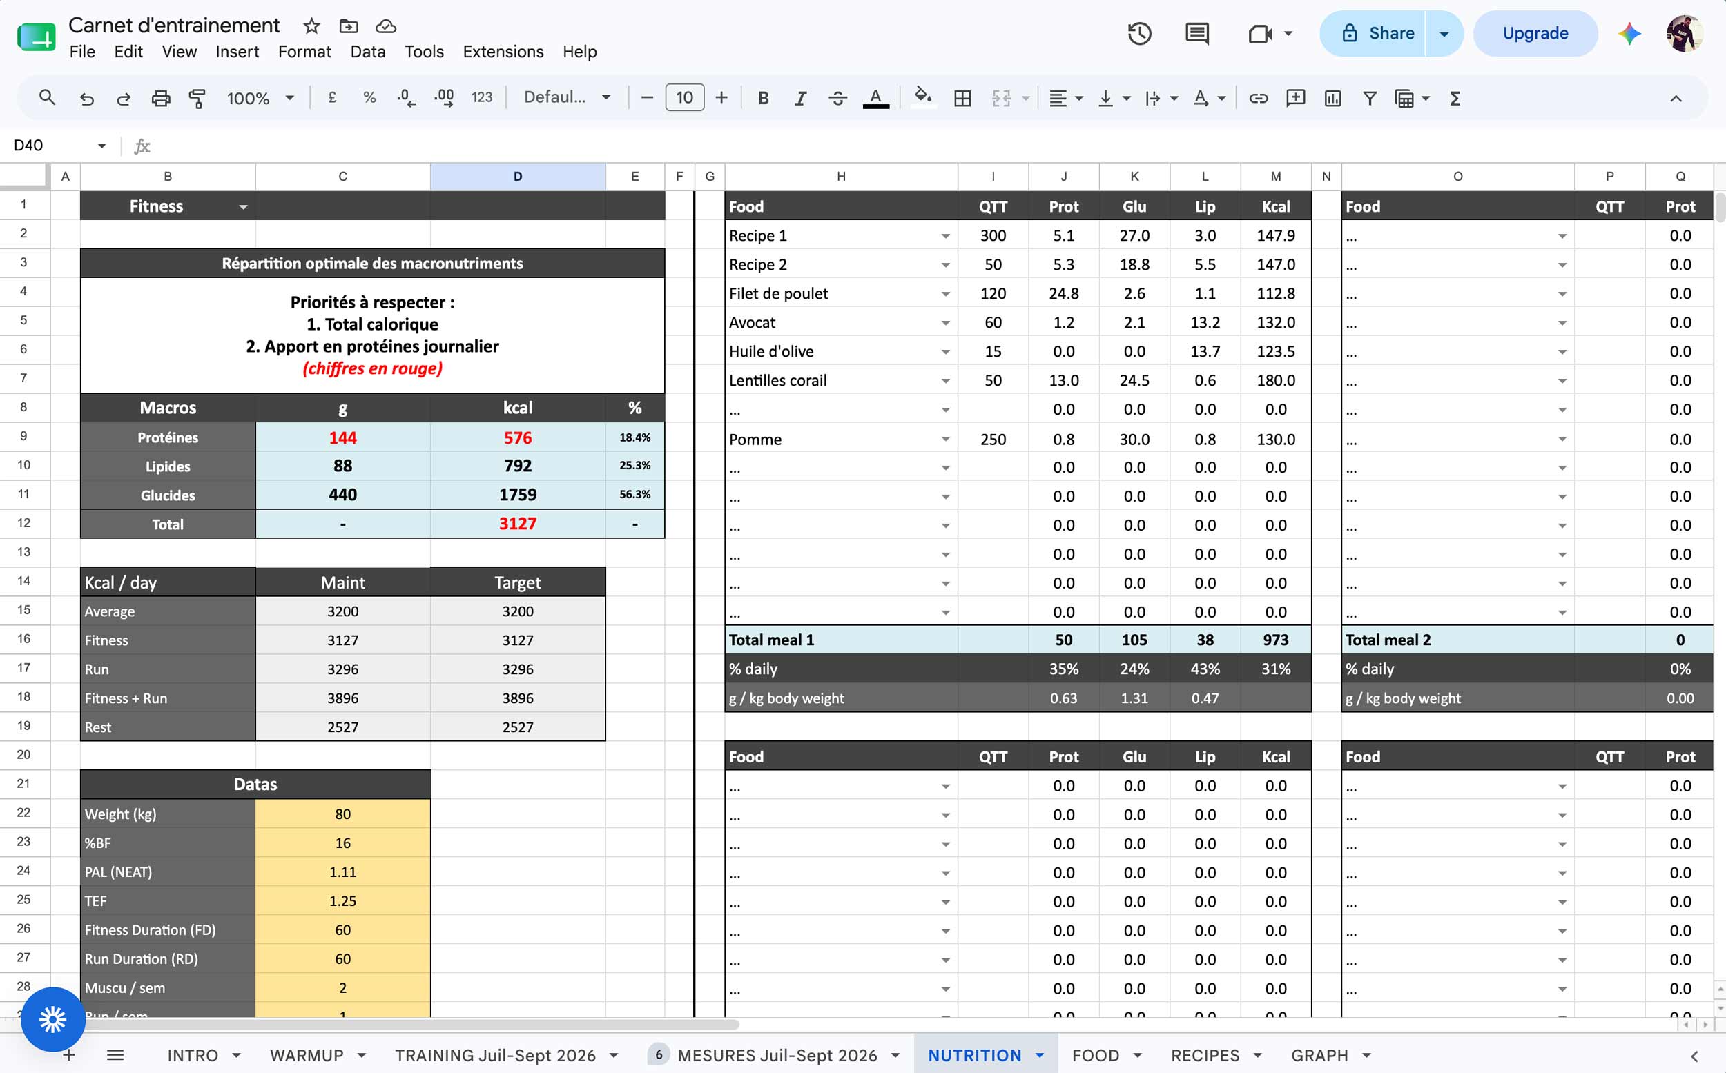Print the spreadsheet

click(161, 98)
